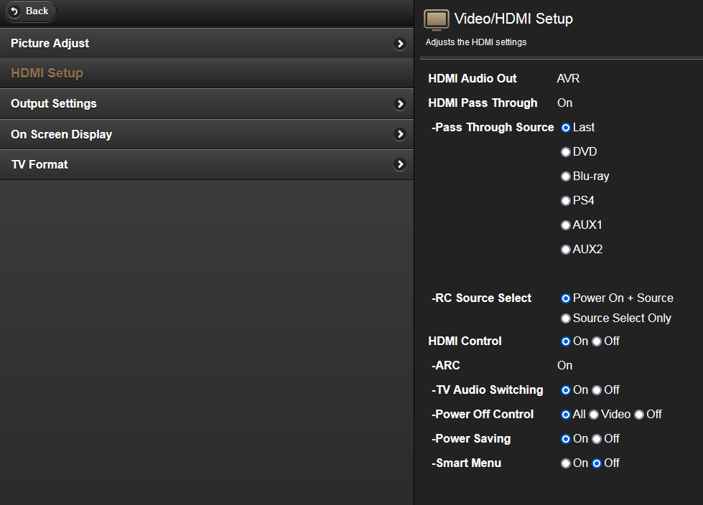Open the On Screen Display menu
The height and width of the screenshot is (505, 703).
coord(207,134)
